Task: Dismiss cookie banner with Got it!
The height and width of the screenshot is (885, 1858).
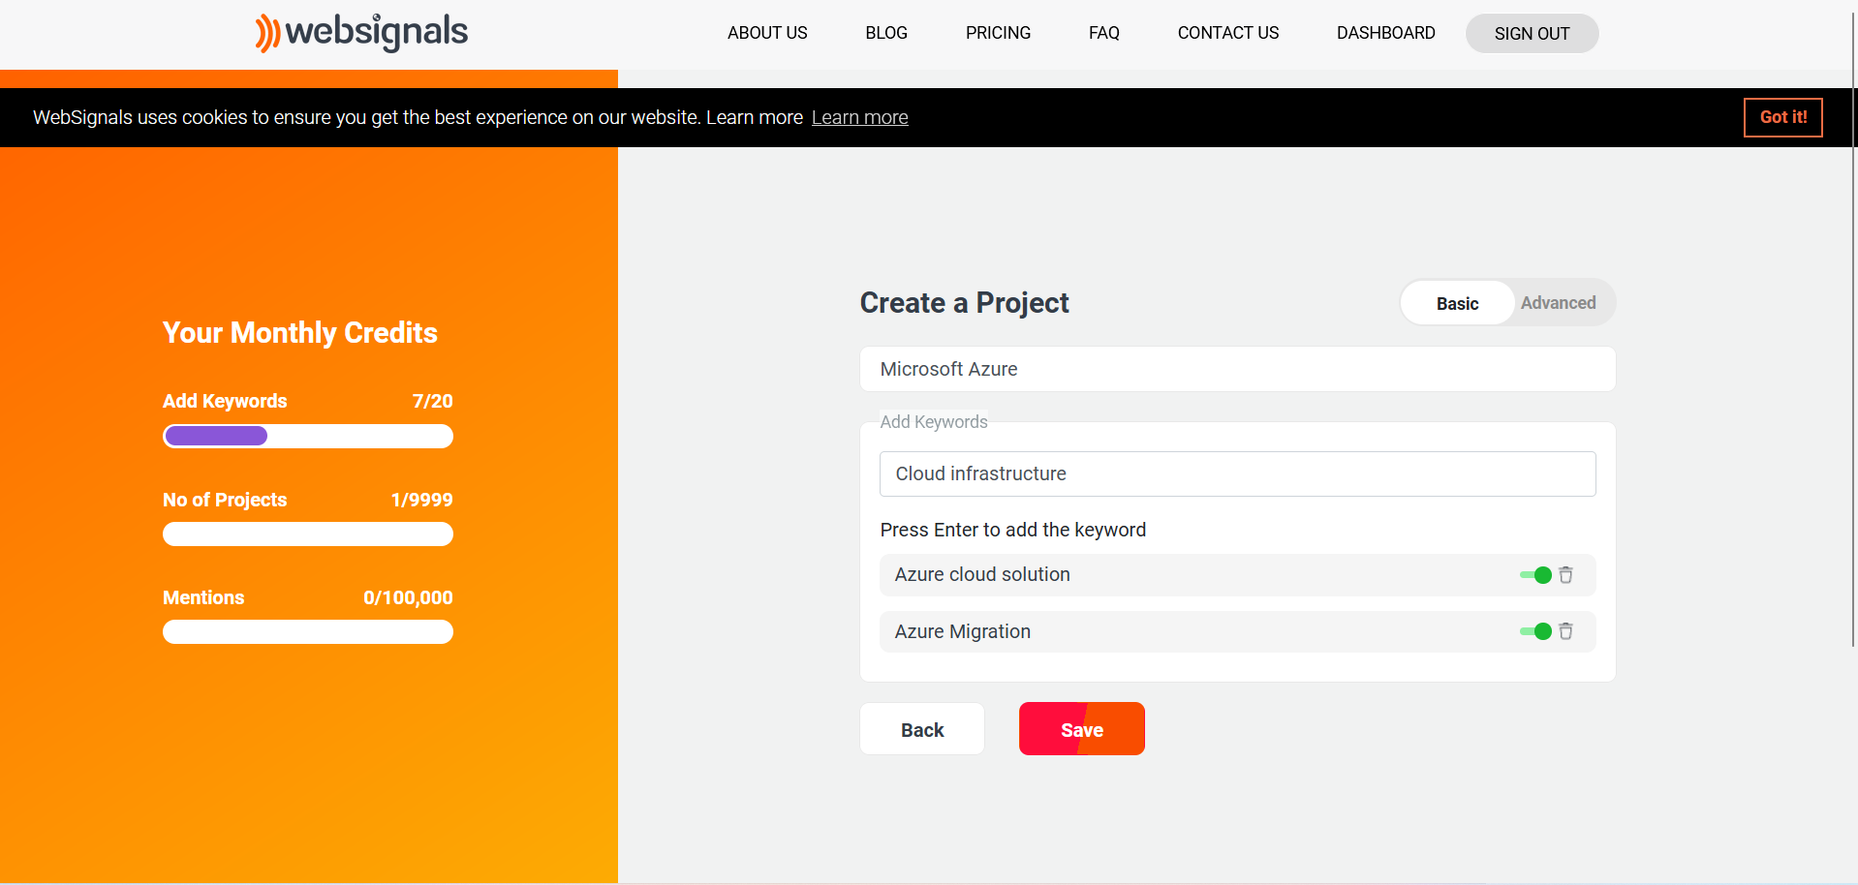Action: click(x=1782, y=117)
